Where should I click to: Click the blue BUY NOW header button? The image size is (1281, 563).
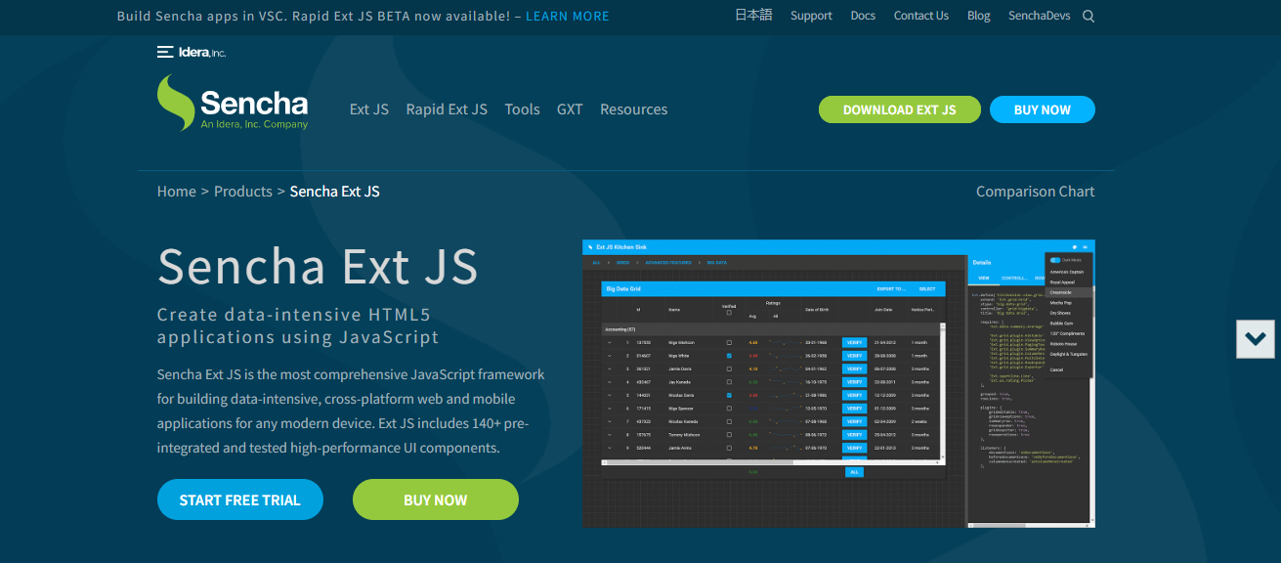pyautogui.click(x=1043, y=109)
